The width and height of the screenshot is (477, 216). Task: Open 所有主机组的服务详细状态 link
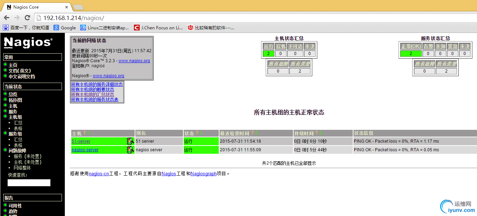click(97, 84)
